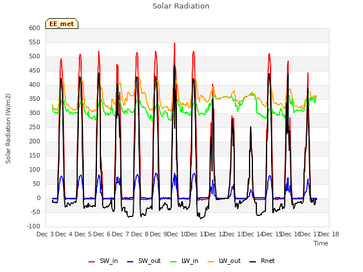Click the 300 y-axis tick label
This screenshot has width=363, height=272.
point(35,113)
